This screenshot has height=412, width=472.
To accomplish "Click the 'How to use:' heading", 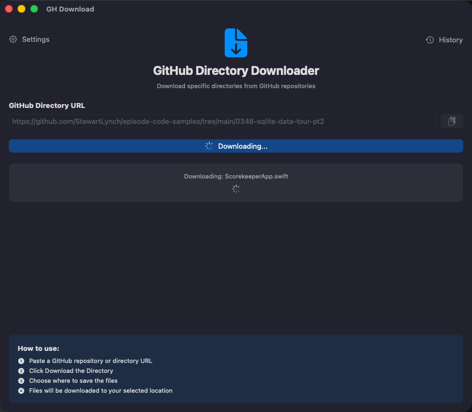I will (x=39, y=349).
